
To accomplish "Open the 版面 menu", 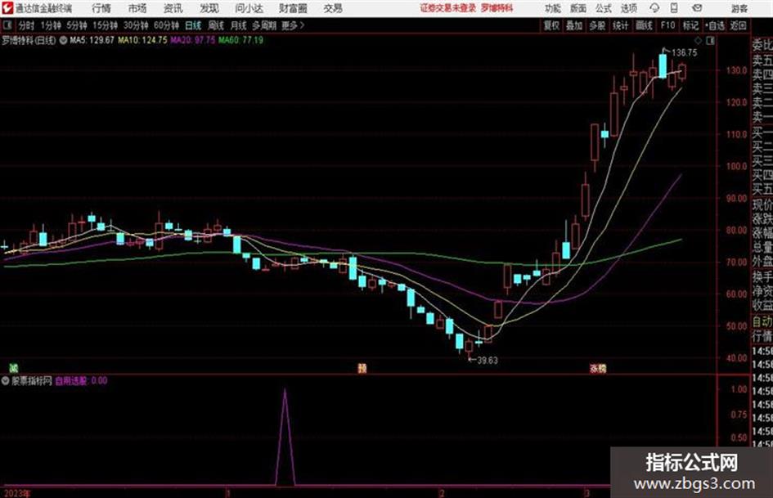I will (578, 8).
